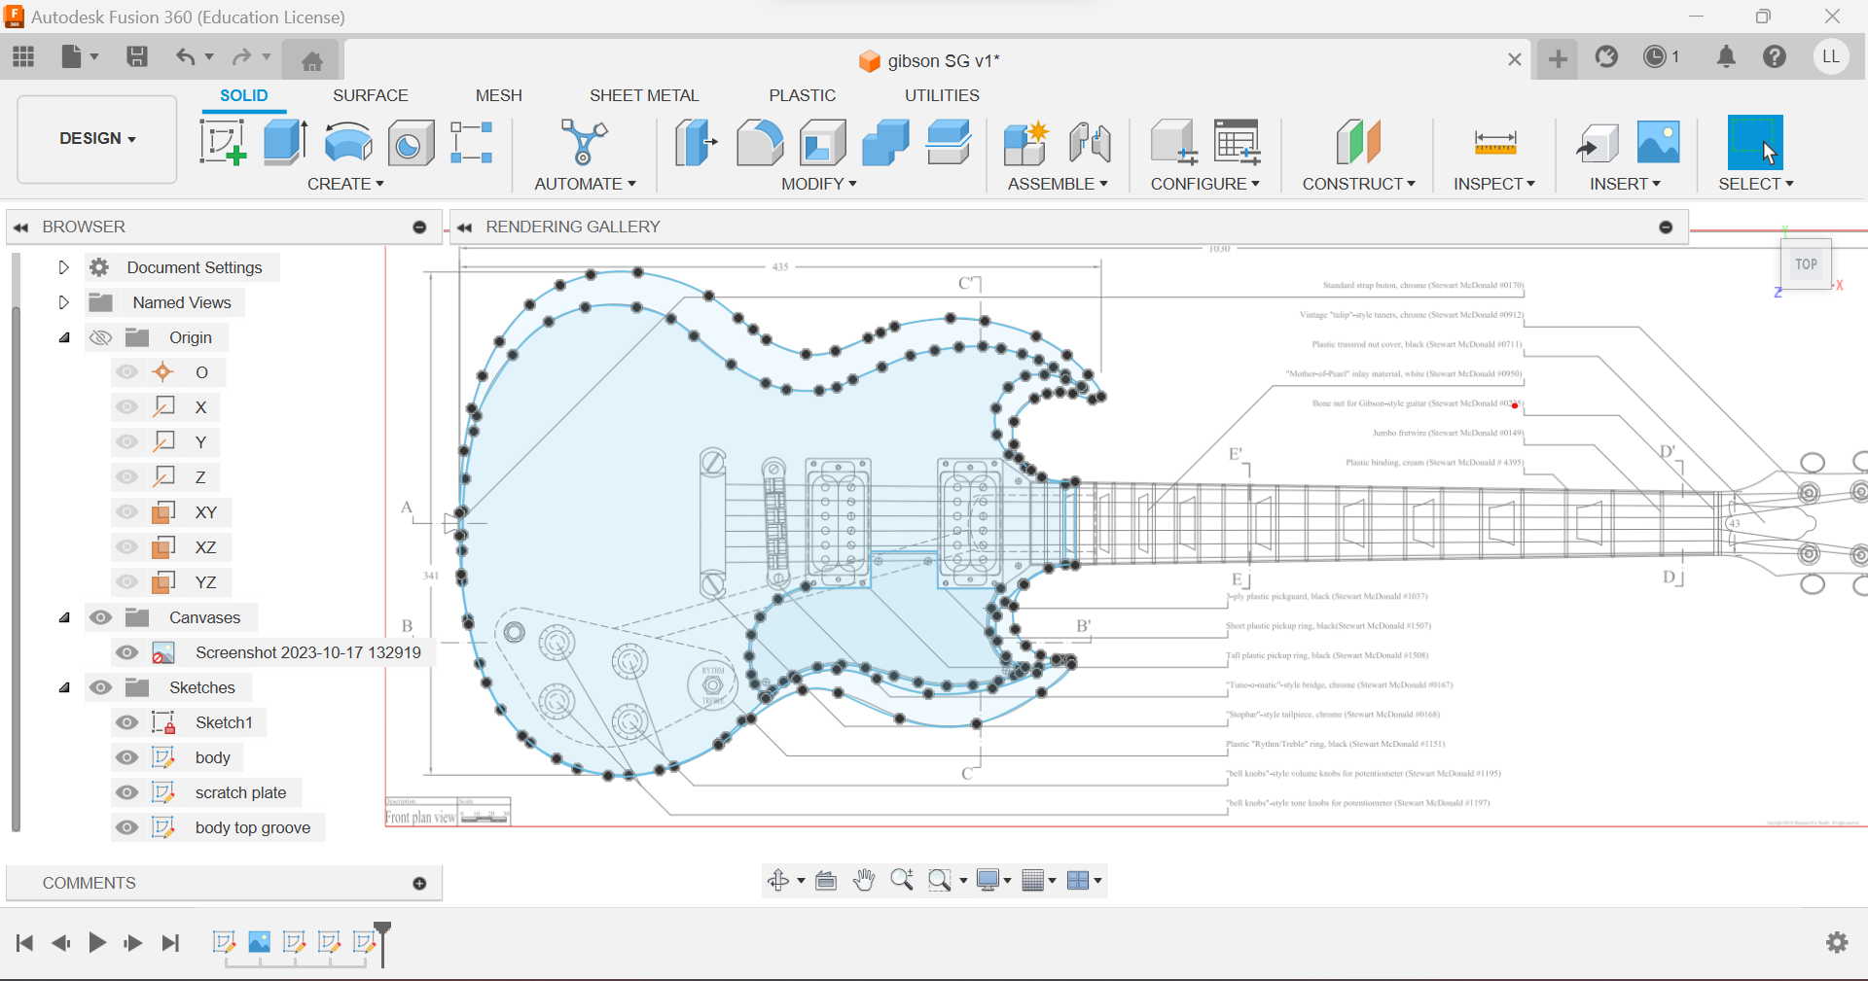Viewport: 1868px width, 981px height.
Task: Open the Data Panel grid icon
Action: 23,56
